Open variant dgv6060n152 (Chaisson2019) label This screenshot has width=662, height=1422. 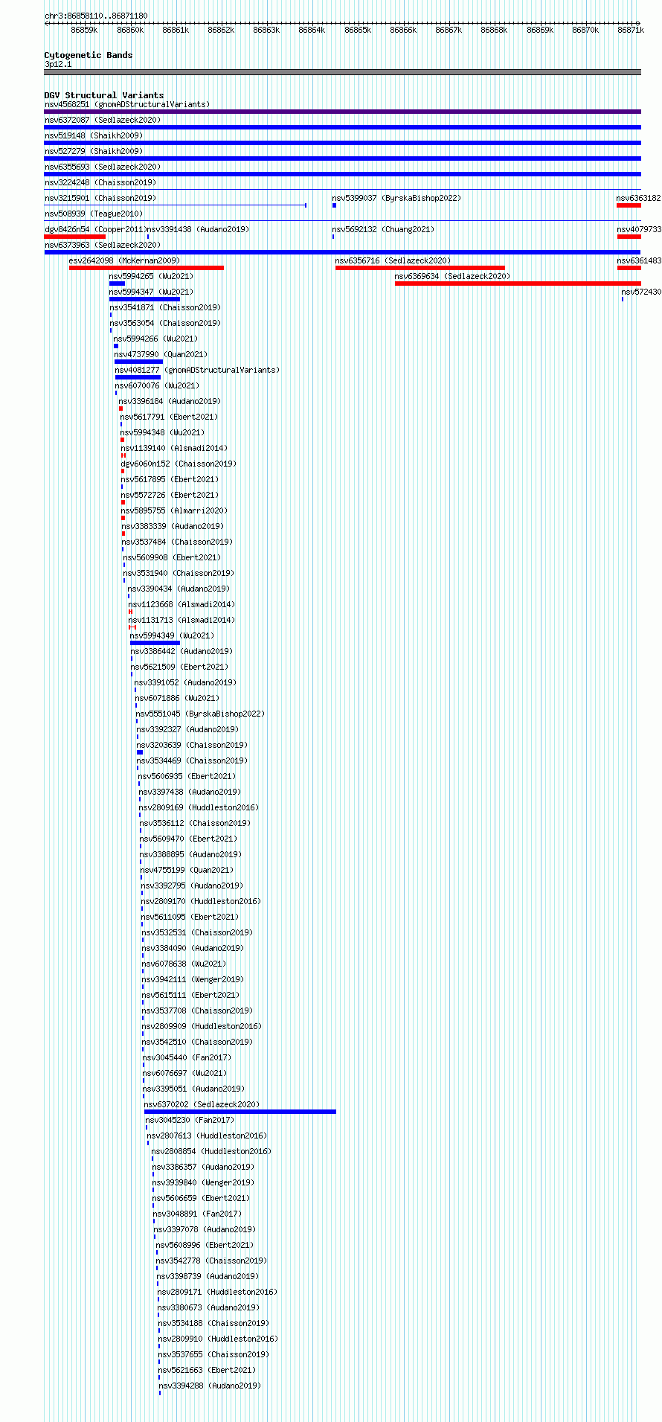(x=179, y=464)
